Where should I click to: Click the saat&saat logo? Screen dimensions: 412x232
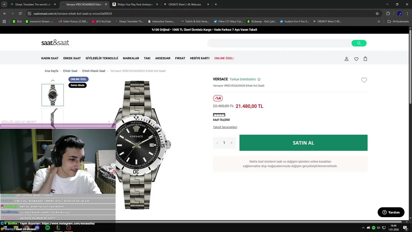(x=55, y=43)
